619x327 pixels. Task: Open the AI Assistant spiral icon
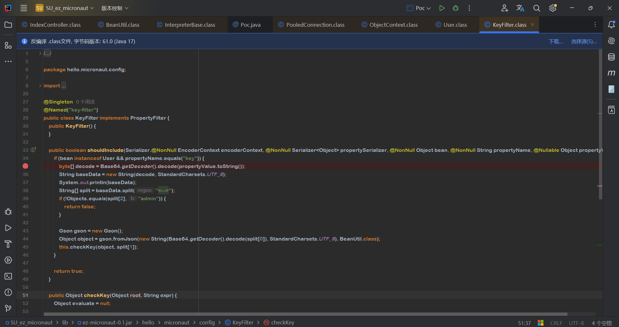[611, 41]
